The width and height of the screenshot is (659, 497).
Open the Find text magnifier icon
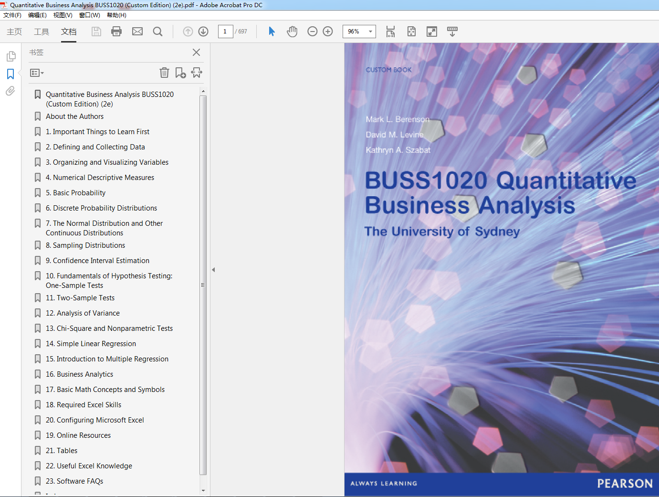pos(157,32)
